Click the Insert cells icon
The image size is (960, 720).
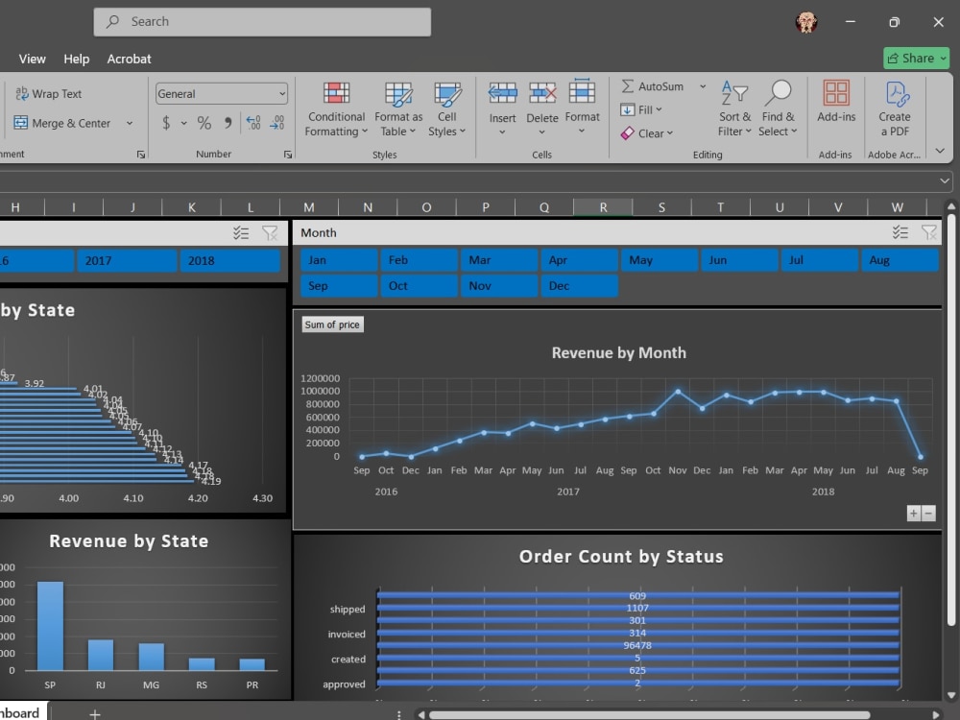502,93
